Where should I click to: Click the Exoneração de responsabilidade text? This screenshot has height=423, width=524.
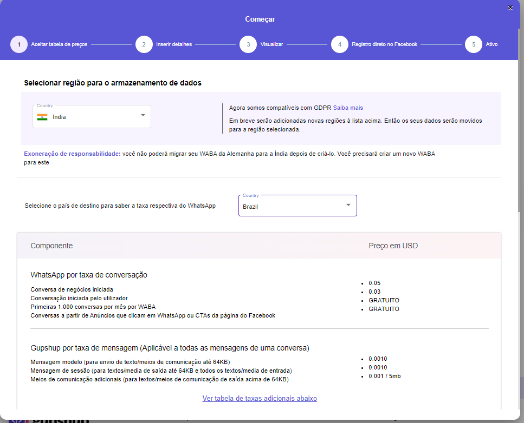72,154
